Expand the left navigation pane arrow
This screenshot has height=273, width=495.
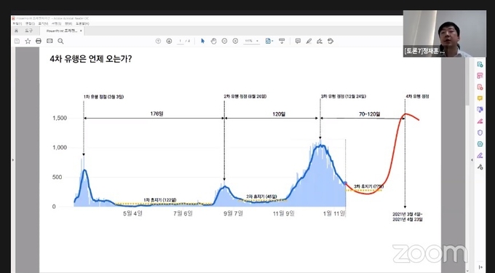click(x=13, y=160)
